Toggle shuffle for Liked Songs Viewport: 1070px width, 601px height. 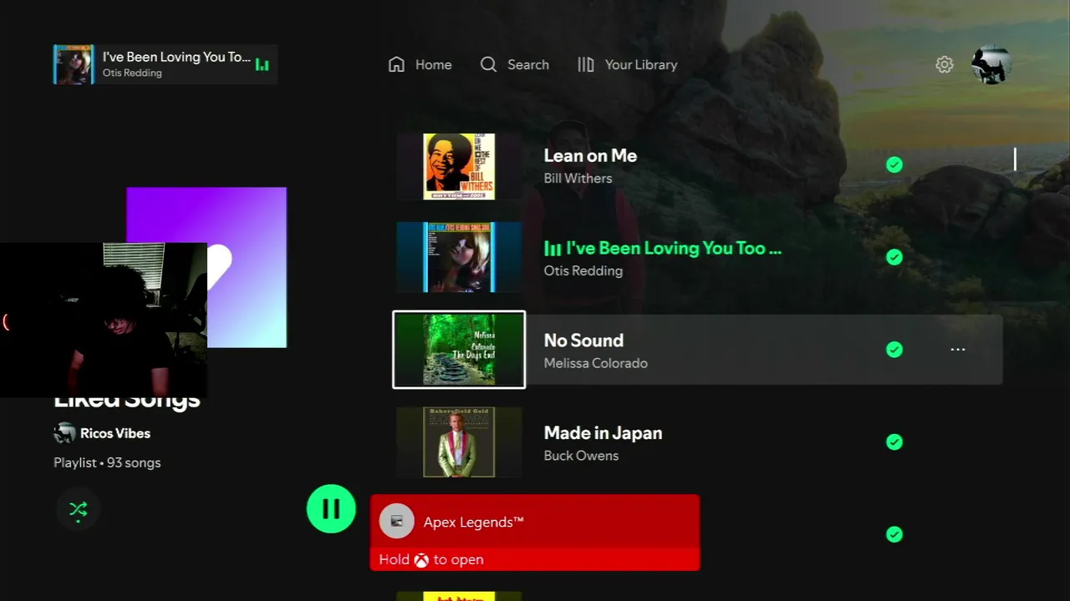coord(78,509)
